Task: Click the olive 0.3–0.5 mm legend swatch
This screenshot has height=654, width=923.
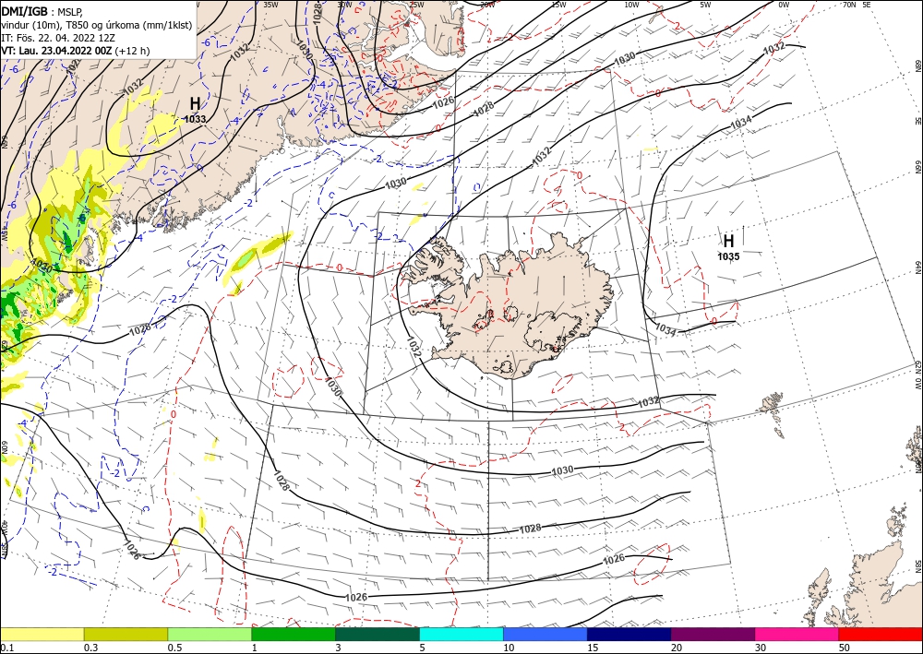Action: (x=126, y=634)
